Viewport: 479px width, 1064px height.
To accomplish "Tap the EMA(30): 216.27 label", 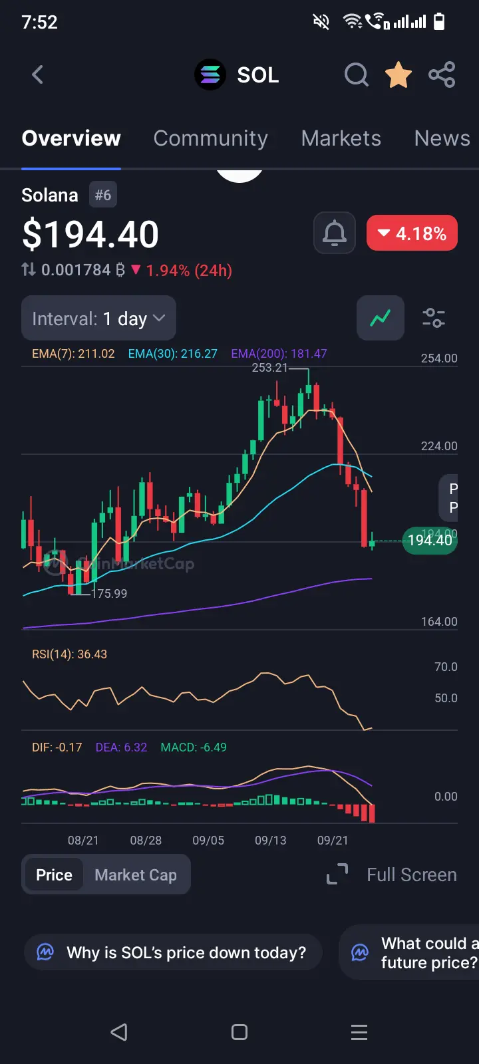I will [172, 354].
